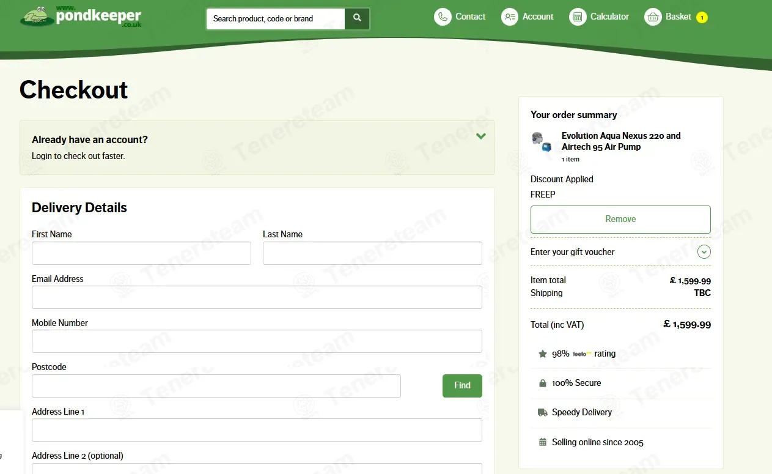This screenshot has width=772, height=474.
Task: Click the star icon beside 98% rating
Action: pyautogui.click(x=543, y=354)
